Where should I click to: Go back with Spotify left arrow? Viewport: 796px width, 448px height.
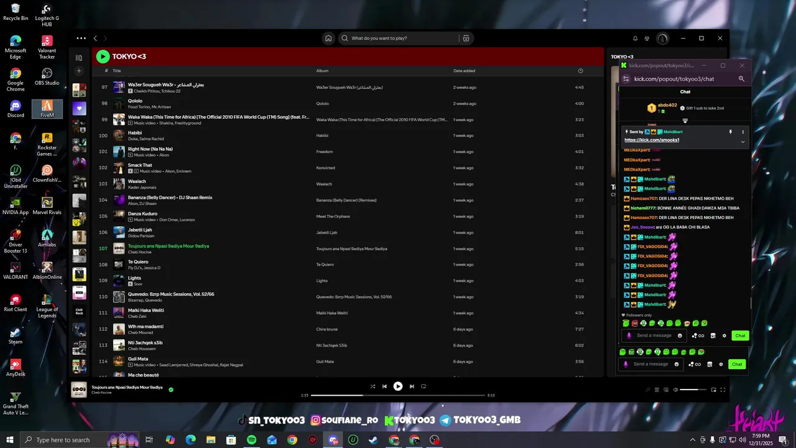tap(95, 38)
